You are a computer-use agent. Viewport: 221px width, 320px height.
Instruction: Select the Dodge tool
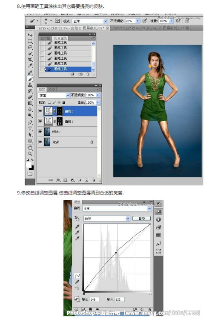(x=30, y=116)
